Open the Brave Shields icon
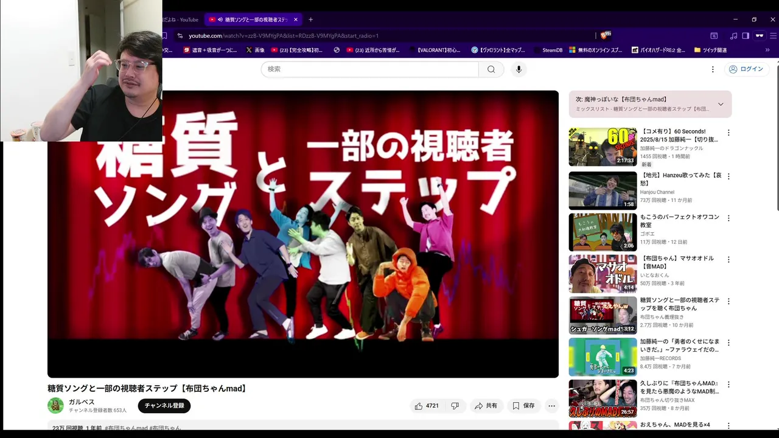 (x=606, y=36)
